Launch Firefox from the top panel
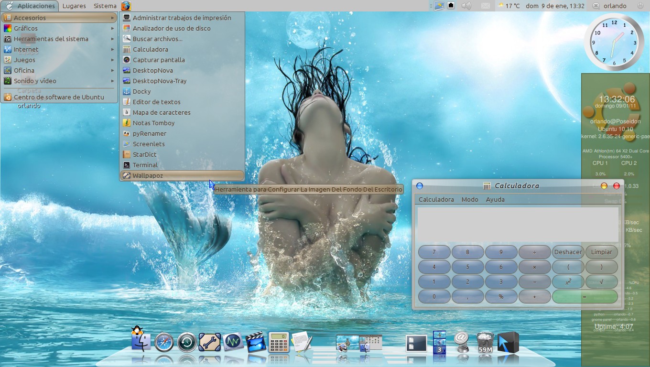 pyautogui.click(x=126, y=6)
